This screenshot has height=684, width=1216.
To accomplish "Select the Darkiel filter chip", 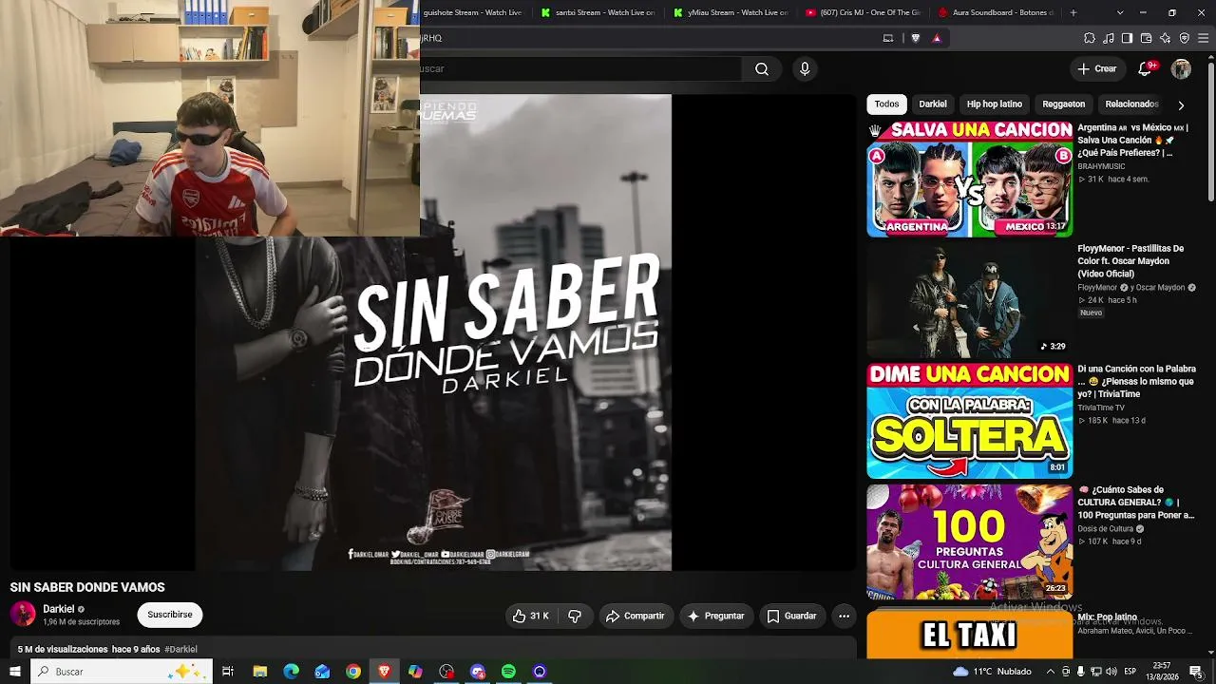I will pos(933,104).
